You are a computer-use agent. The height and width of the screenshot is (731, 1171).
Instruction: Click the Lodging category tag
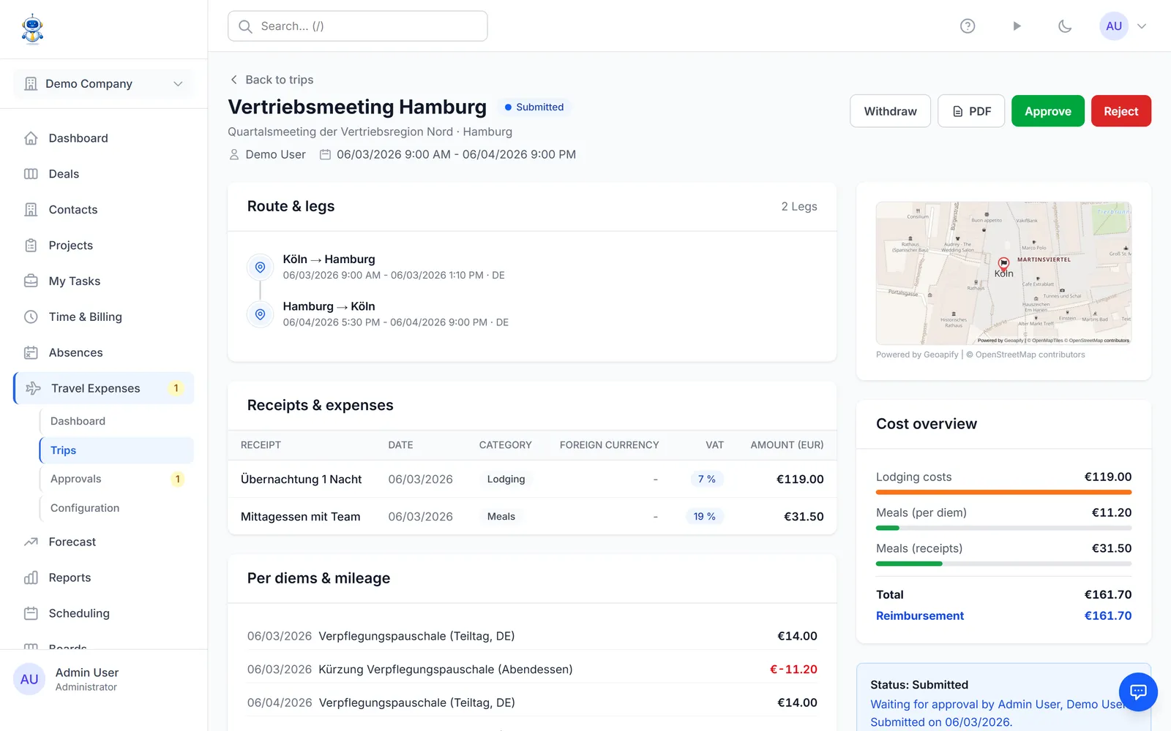(x=506, y=480)
